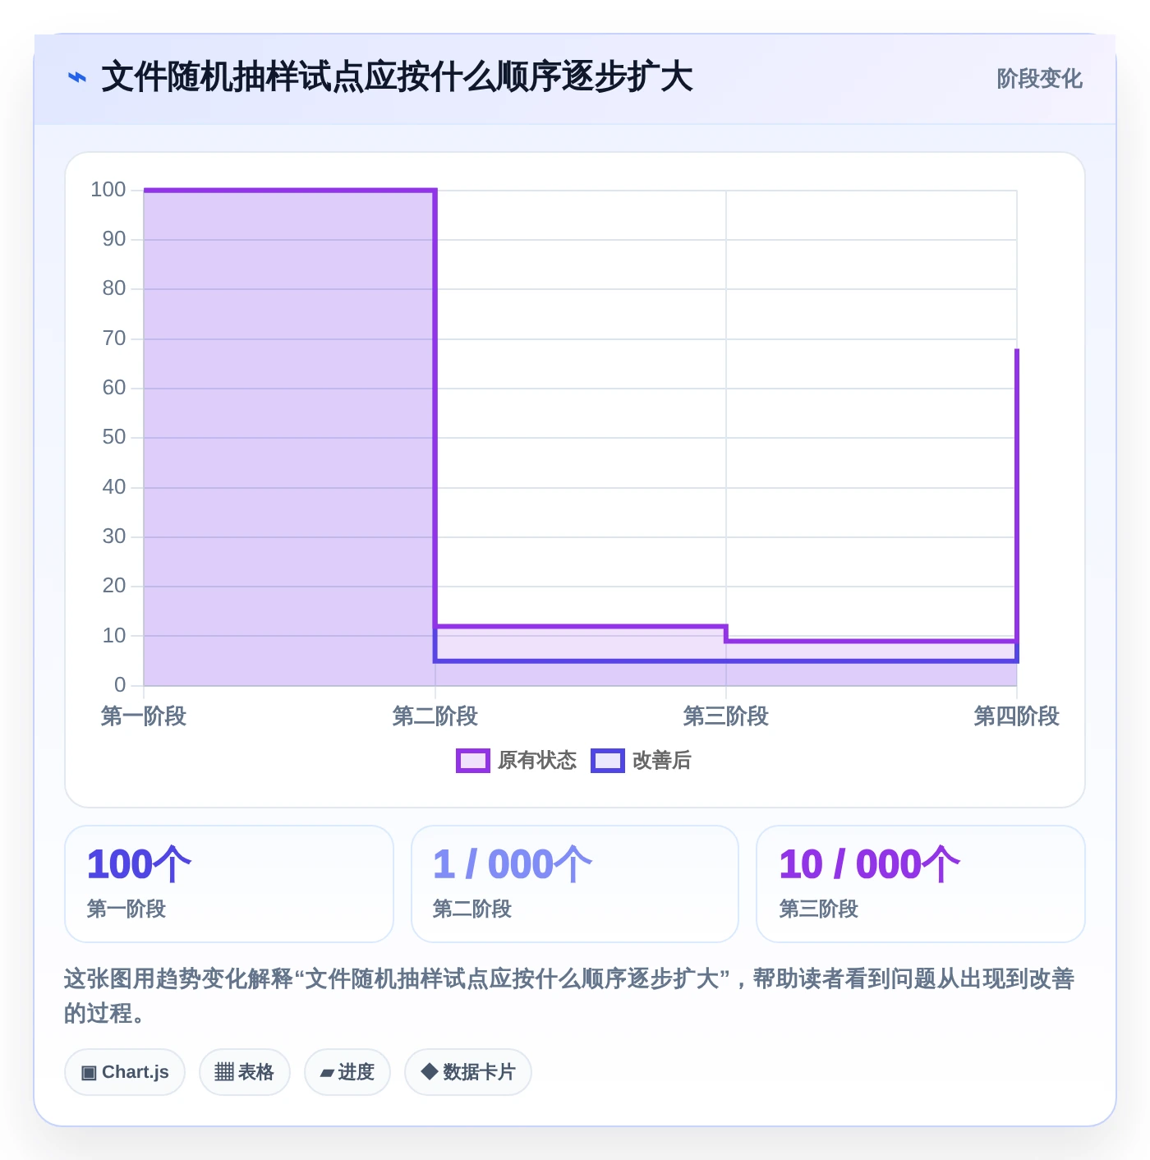Click the chart title 文件随机抽样试点应按什么顺序逐步扩大
Viewport: 1150px width, 1160px height.
tap(397, 77)
